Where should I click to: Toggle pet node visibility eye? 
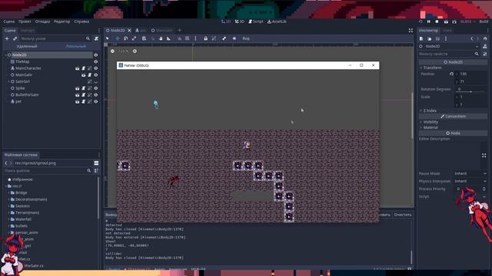click(x=95, y=102)
